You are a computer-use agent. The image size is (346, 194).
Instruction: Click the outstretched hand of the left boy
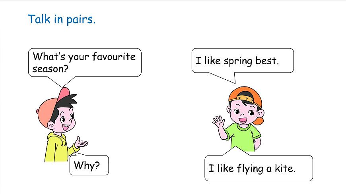(x=81, y=143)
